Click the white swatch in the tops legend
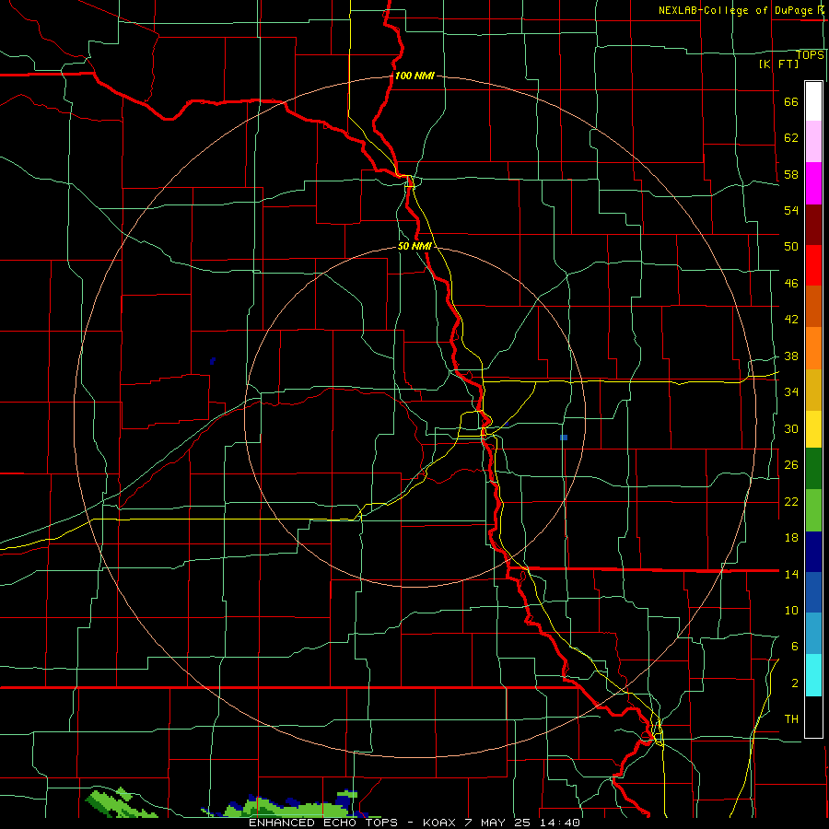Screen dimensions: 829x829 pyautogui.click(x=813, y=101)
